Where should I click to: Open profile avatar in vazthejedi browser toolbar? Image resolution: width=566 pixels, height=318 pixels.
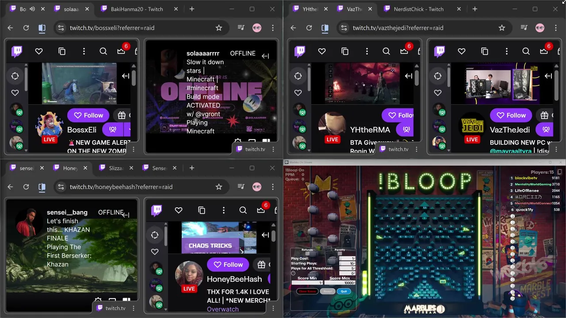click(540, 28)
